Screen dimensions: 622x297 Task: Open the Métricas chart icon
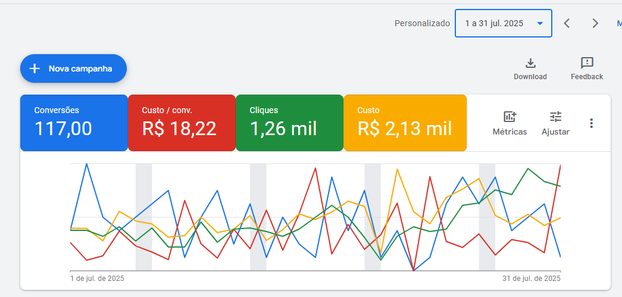coord(510,117)
